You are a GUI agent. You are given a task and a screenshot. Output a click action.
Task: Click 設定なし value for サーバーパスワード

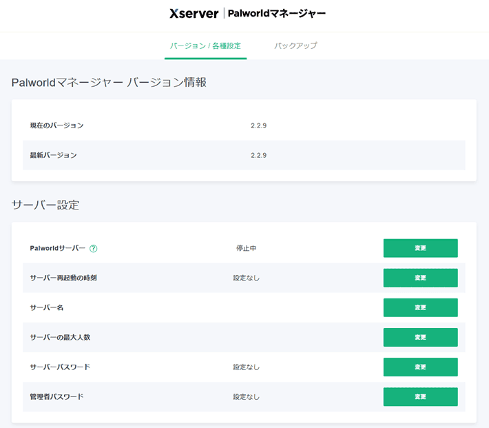[246, 367]
